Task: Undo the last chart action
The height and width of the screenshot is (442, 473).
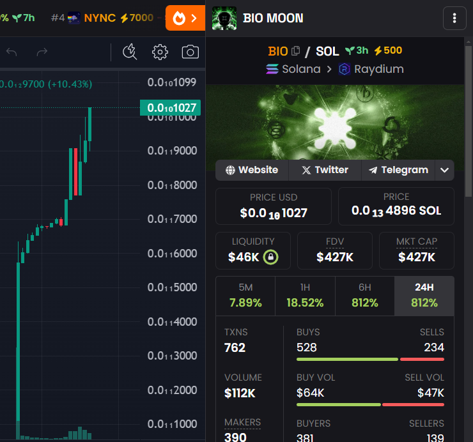Action: pyautogui.click(x=12, y=52)
